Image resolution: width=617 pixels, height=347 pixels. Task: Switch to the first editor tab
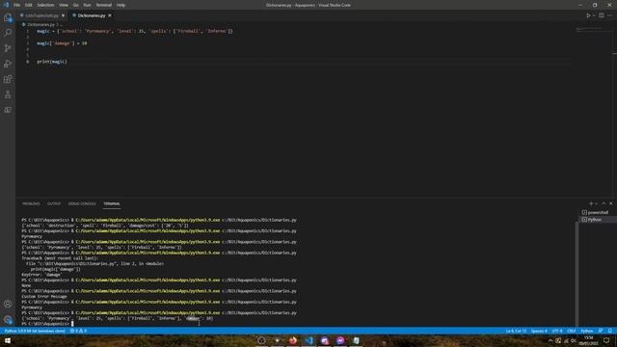[42, 15]
